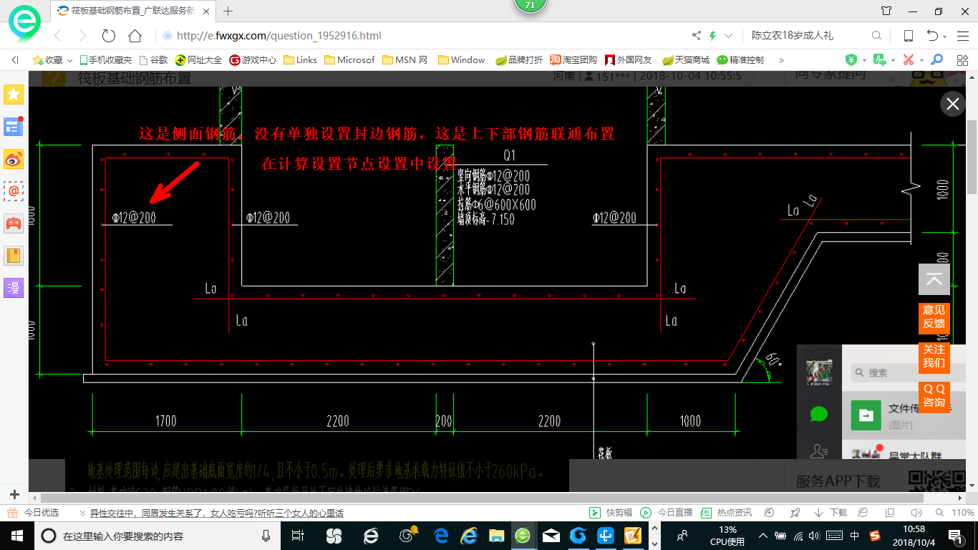Open 下载 downloads in status bar
978x550 pixels.
(x=831, y=513)
